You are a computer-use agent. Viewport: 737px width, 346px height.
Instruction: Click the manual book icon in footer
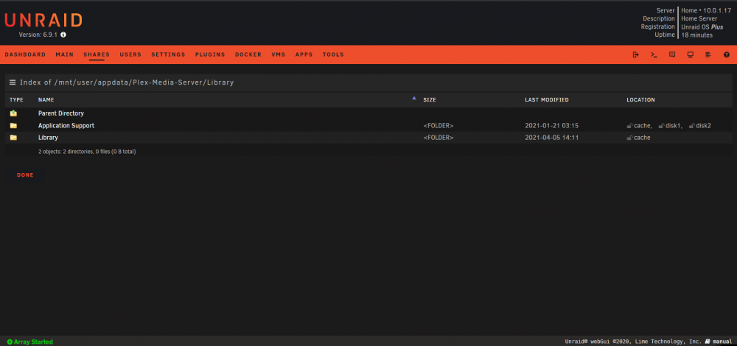(708, 342)
